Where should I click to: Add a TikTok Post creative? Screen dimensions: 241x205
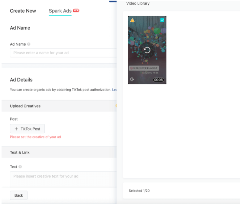click(27, 129)
